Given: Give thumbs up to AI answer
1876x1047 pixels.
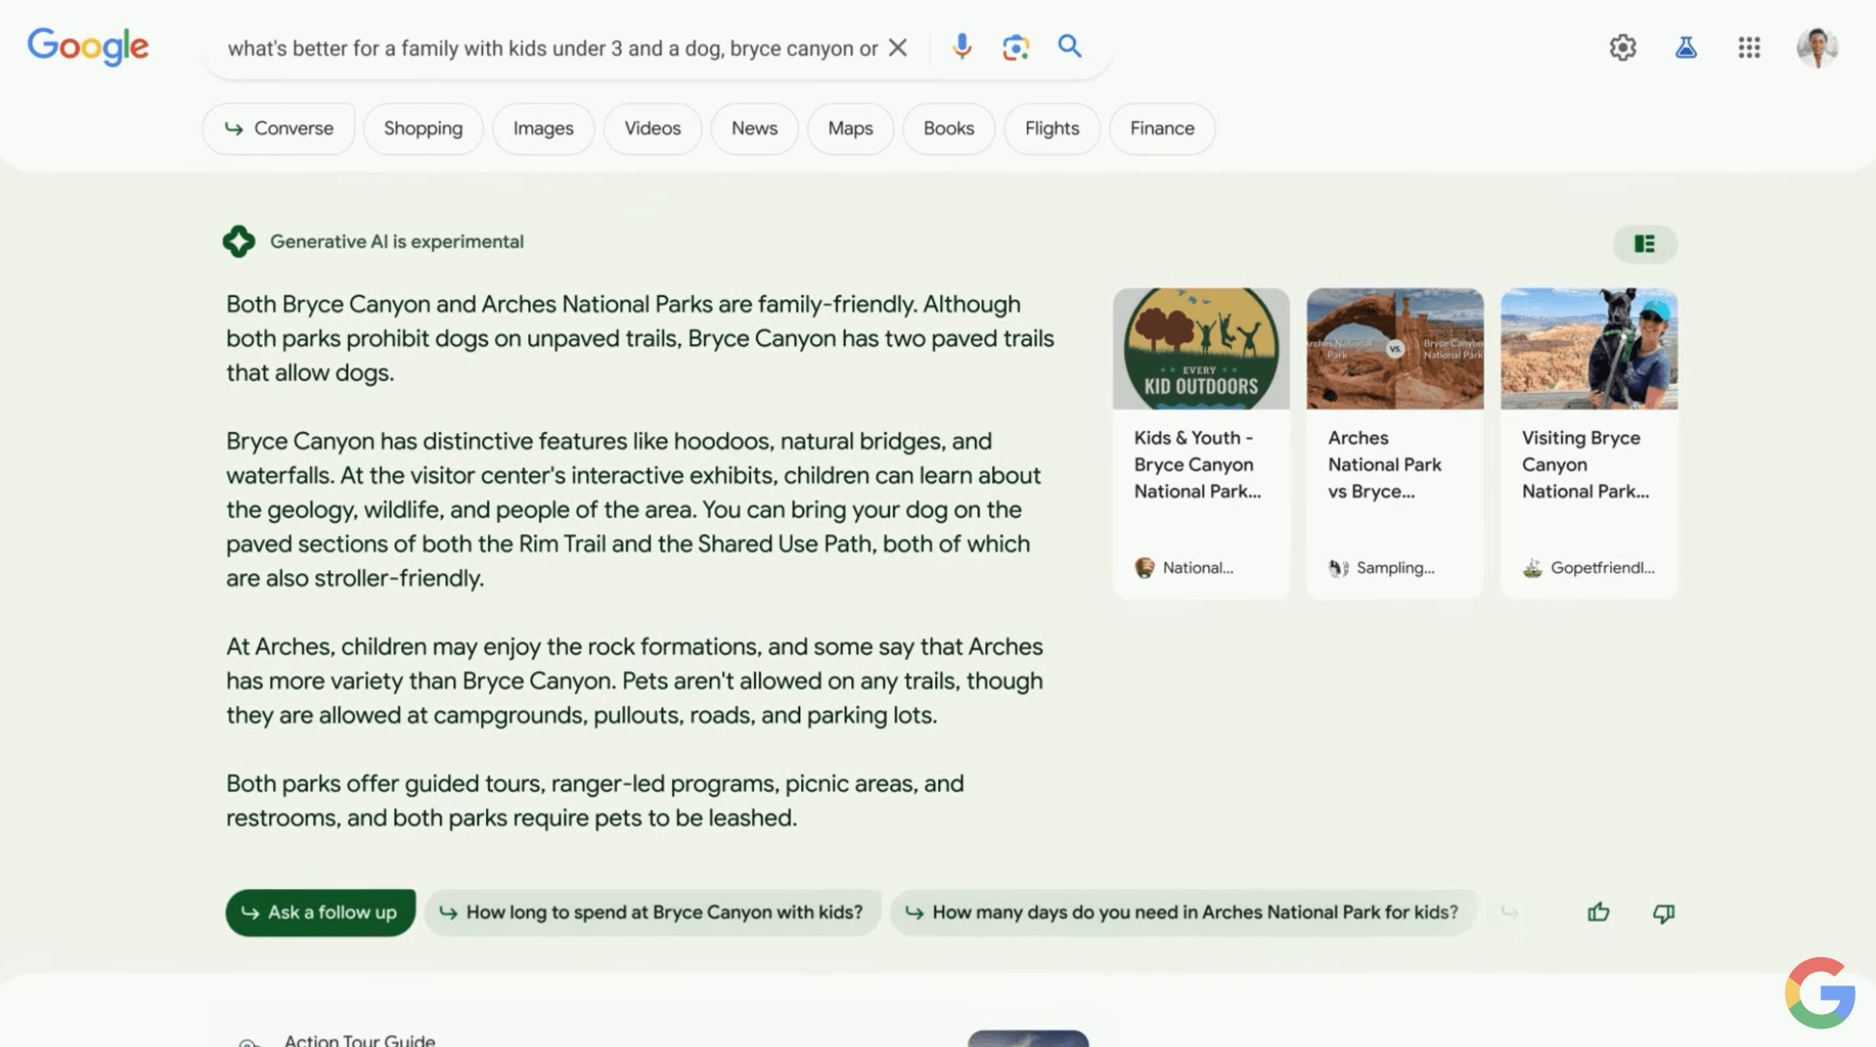Looking at the screenshot, I should click(x=1598, y=912).
